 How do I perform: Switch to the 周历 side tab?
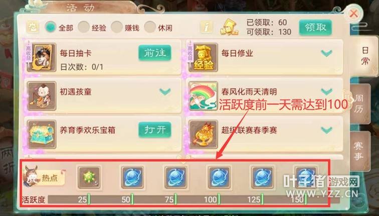point(359,103)
